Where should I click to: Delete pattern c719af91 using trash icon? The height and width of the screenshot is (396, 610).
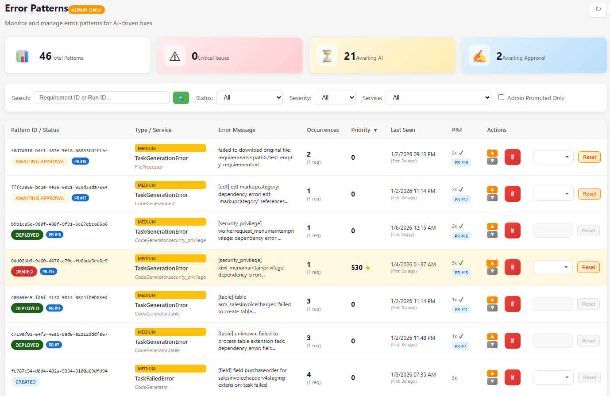pos(513,341)
